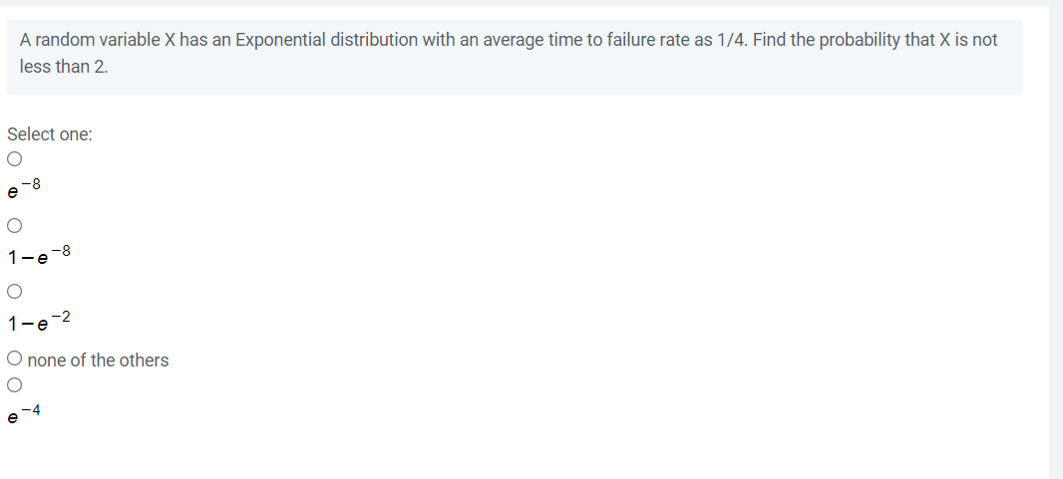Screen dimensions: 1063x479
Task: Click the 'Select one:' prompt text
Action: coord(50,134)
